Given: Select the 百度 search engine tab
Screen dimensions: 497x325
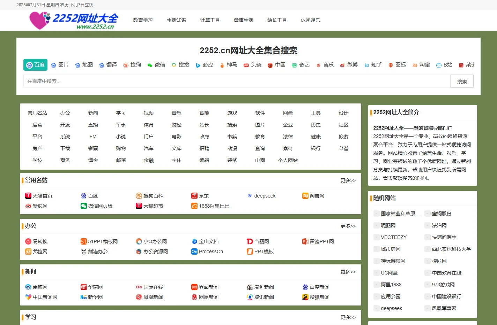Looking at the screenshot, I should pos(36,65).
